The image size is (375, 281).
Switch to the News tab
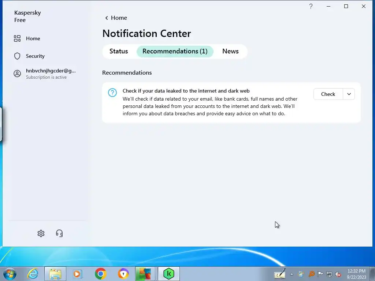pyautogui.click(x=230, y=51)
